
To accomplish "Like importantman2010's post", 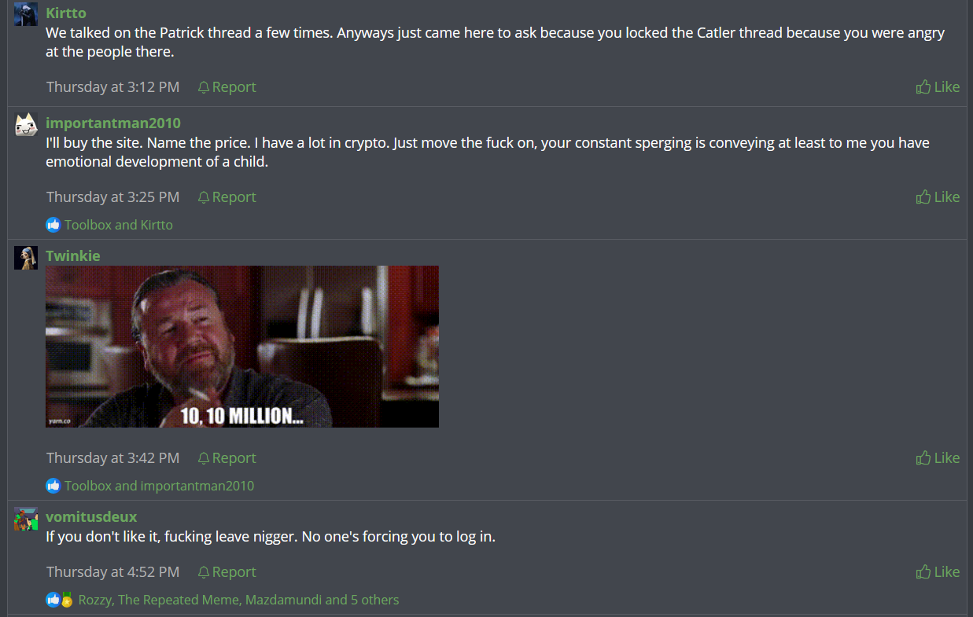I will click(938, 197).
